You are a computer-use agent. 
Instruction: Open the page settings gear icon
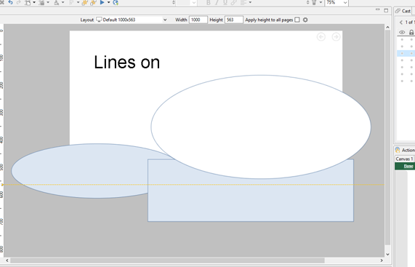tap(305, 20)
